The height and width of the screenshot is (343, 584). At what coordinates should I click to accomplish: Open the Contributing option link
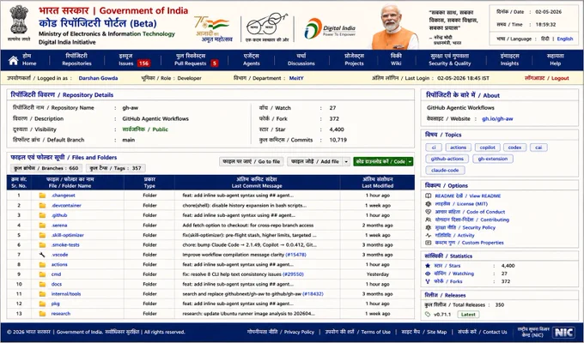(x=471, y=220)
